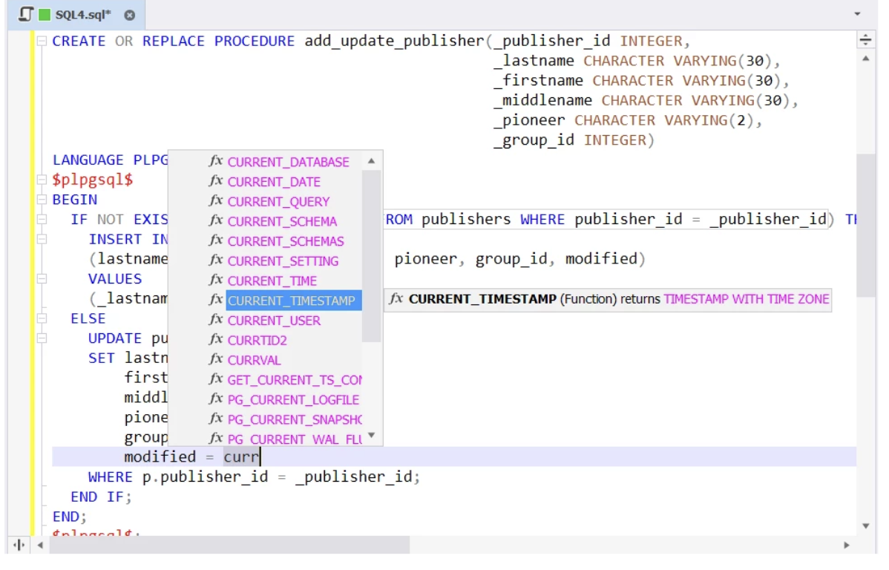Insert highlighted CURRENT_TIMESTAMP suggestion

coord(293,301)
